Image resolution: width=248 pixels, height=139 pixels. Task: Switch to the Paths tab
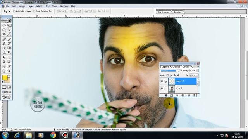[187, 67]
